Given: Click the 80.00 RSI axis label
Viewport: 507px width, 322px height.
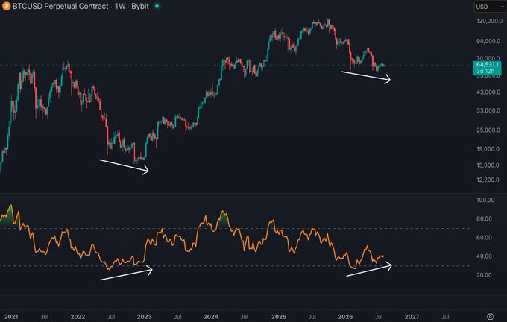Looking at the screenshot, I should click(x=484, y=219).
